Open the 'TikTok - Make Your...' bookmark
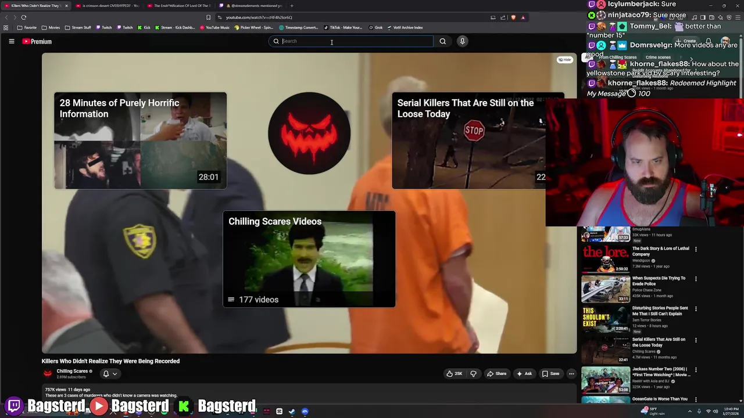Image resolution: width=744 pixels, height=418 pixels. click(x=343, y=27)
